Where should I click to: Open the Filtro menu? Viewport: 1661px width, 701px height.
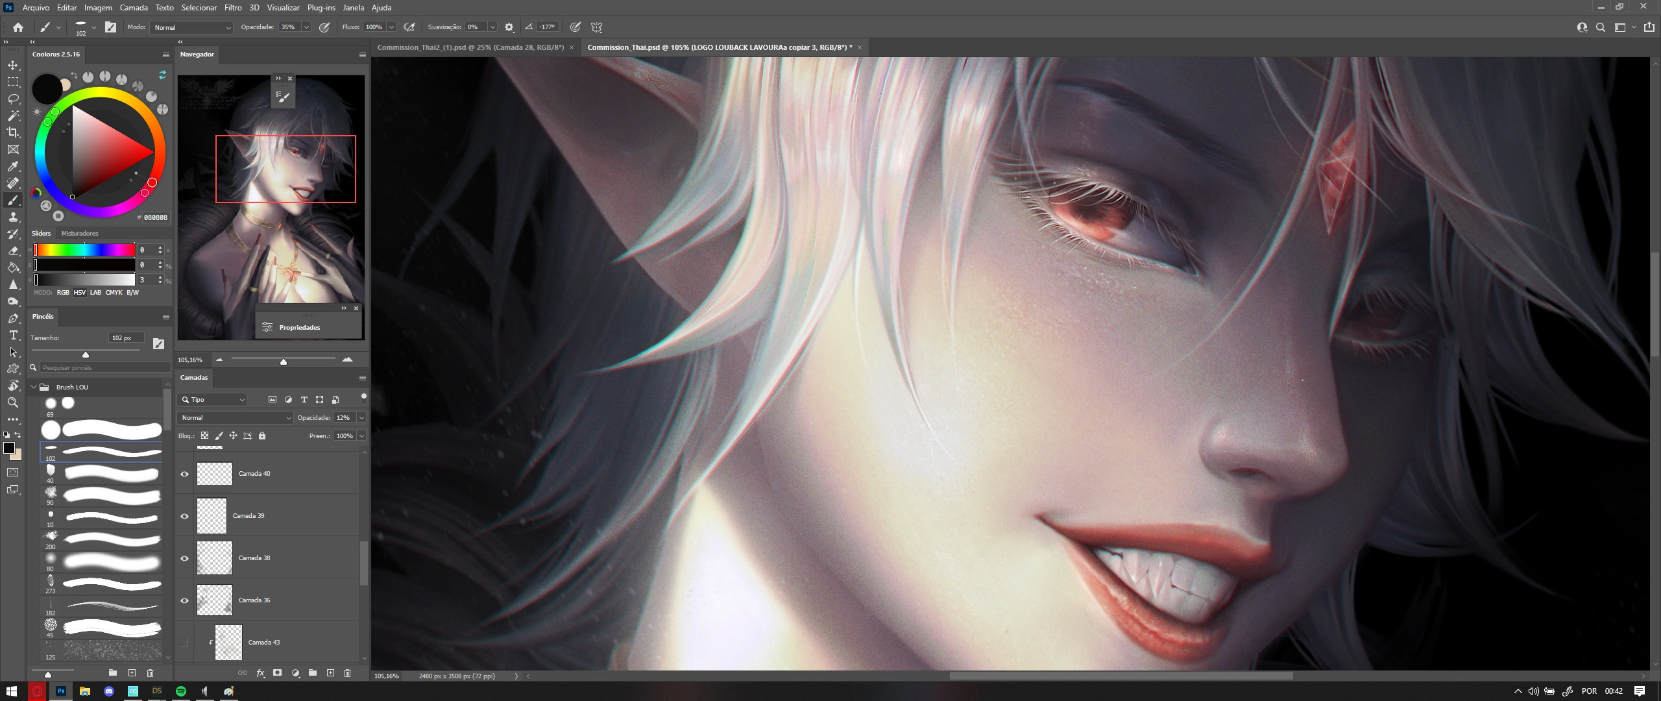click(233, 8)
